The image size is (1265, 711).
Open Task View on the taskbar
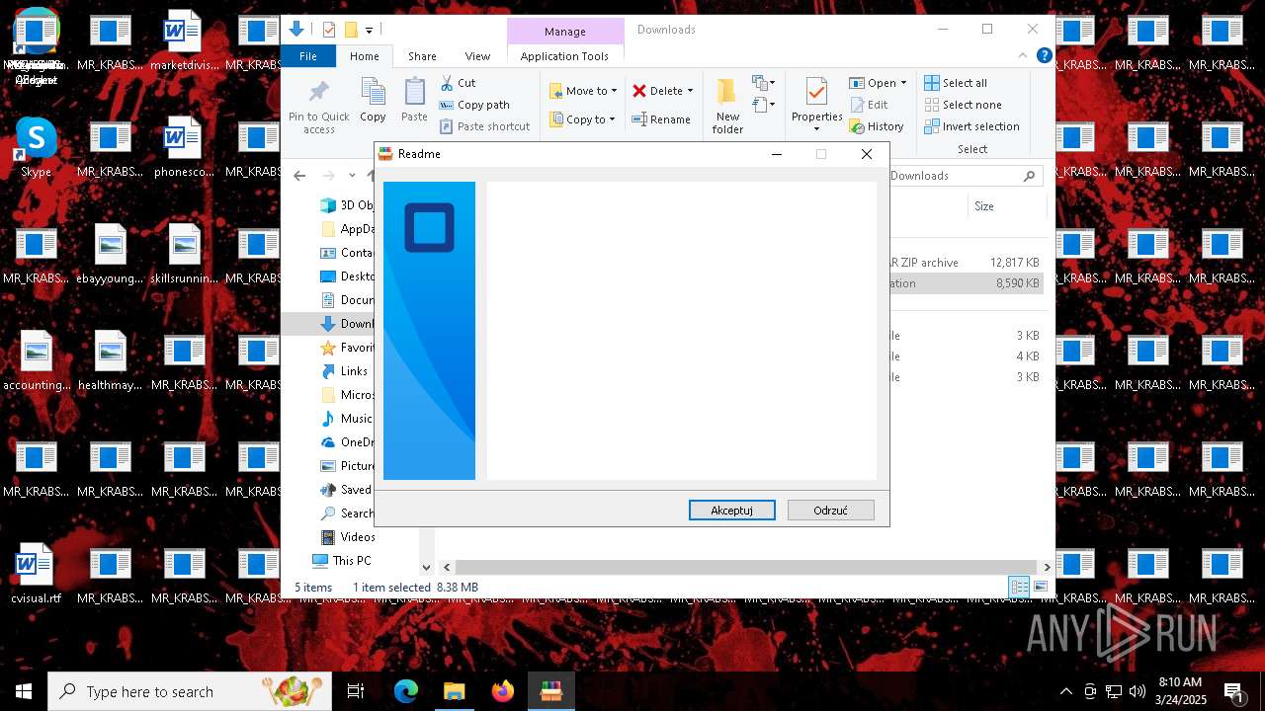pyautogui.click(x=356, y=691)
